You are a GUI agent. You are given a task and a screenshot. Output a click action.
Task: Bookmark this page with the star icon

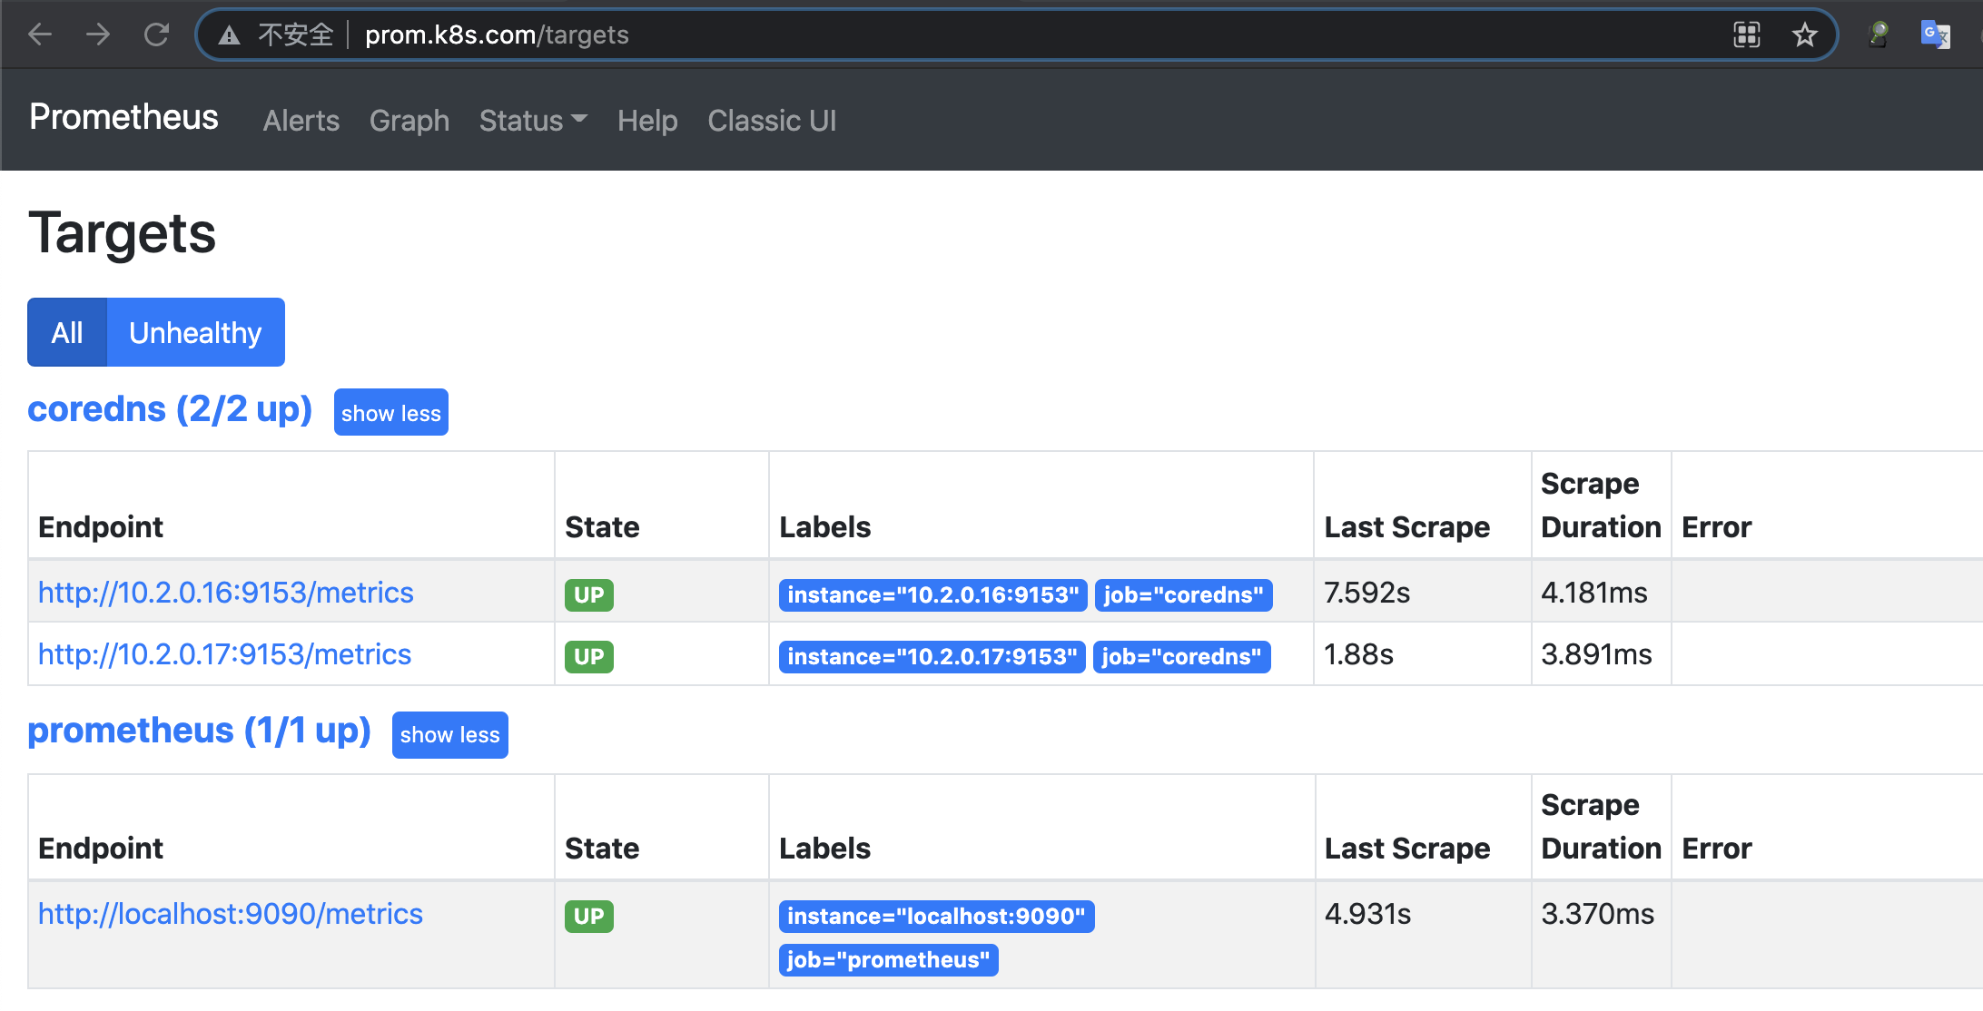click(x=1804, y=35)
